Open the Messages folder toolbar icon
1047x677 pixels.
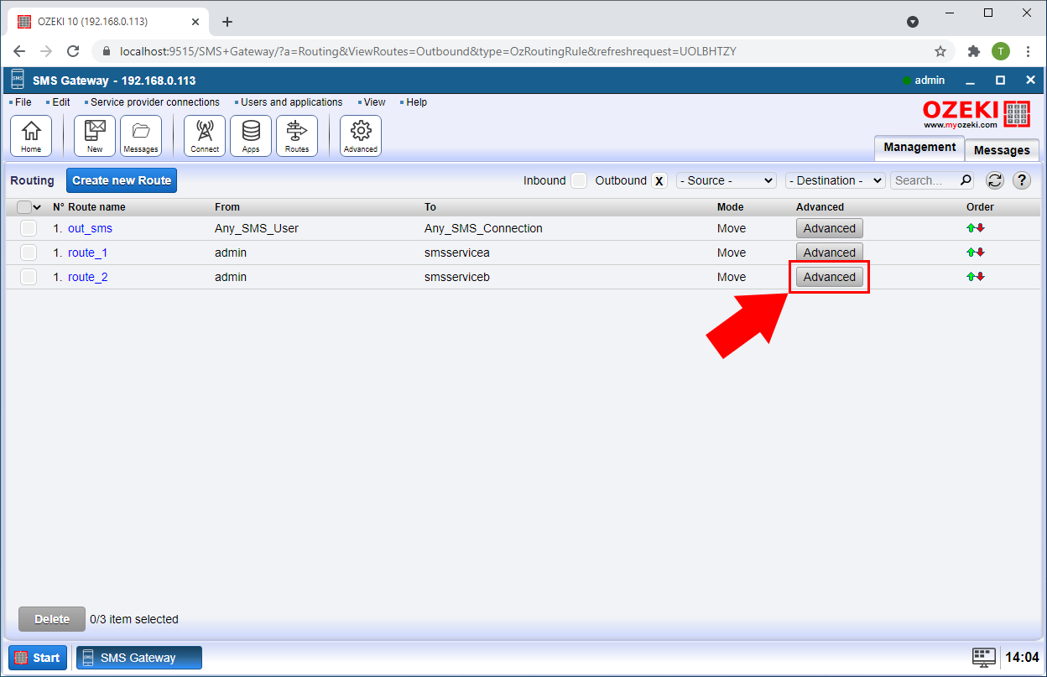tap(141, 136)
